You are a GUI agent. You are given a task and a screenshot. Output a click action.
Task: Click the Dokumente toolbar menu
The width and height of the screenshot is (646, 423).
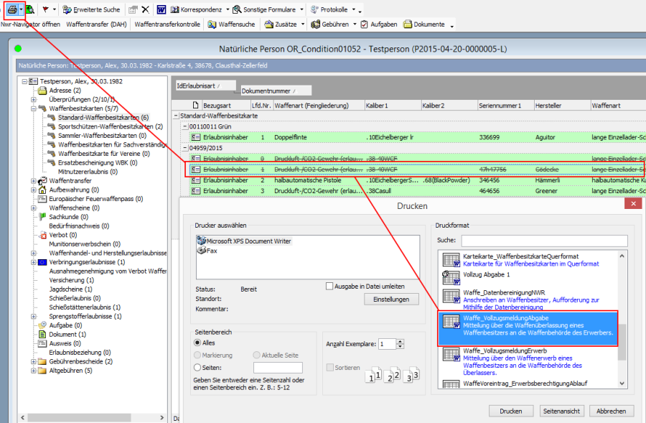[x=428, y=24]
